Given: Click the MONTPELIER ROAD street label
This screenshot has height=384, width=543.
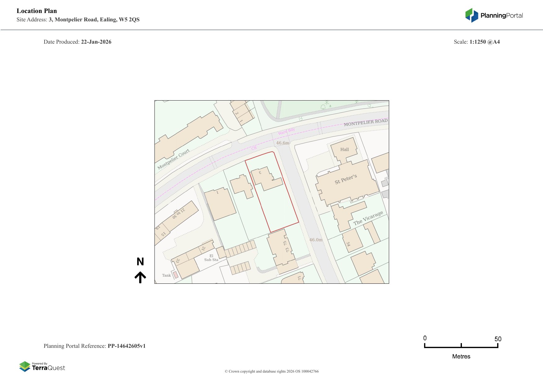Looking at the screenshot, I should [365, 123].
